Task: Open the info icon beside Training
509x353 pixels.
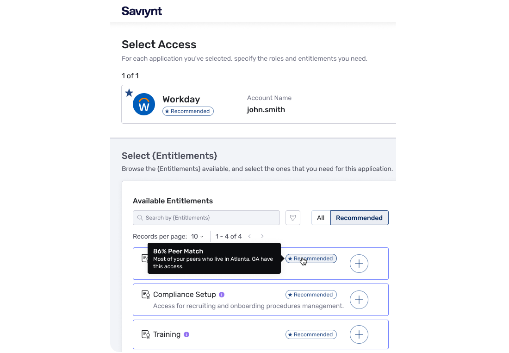Action: point(186,334)
